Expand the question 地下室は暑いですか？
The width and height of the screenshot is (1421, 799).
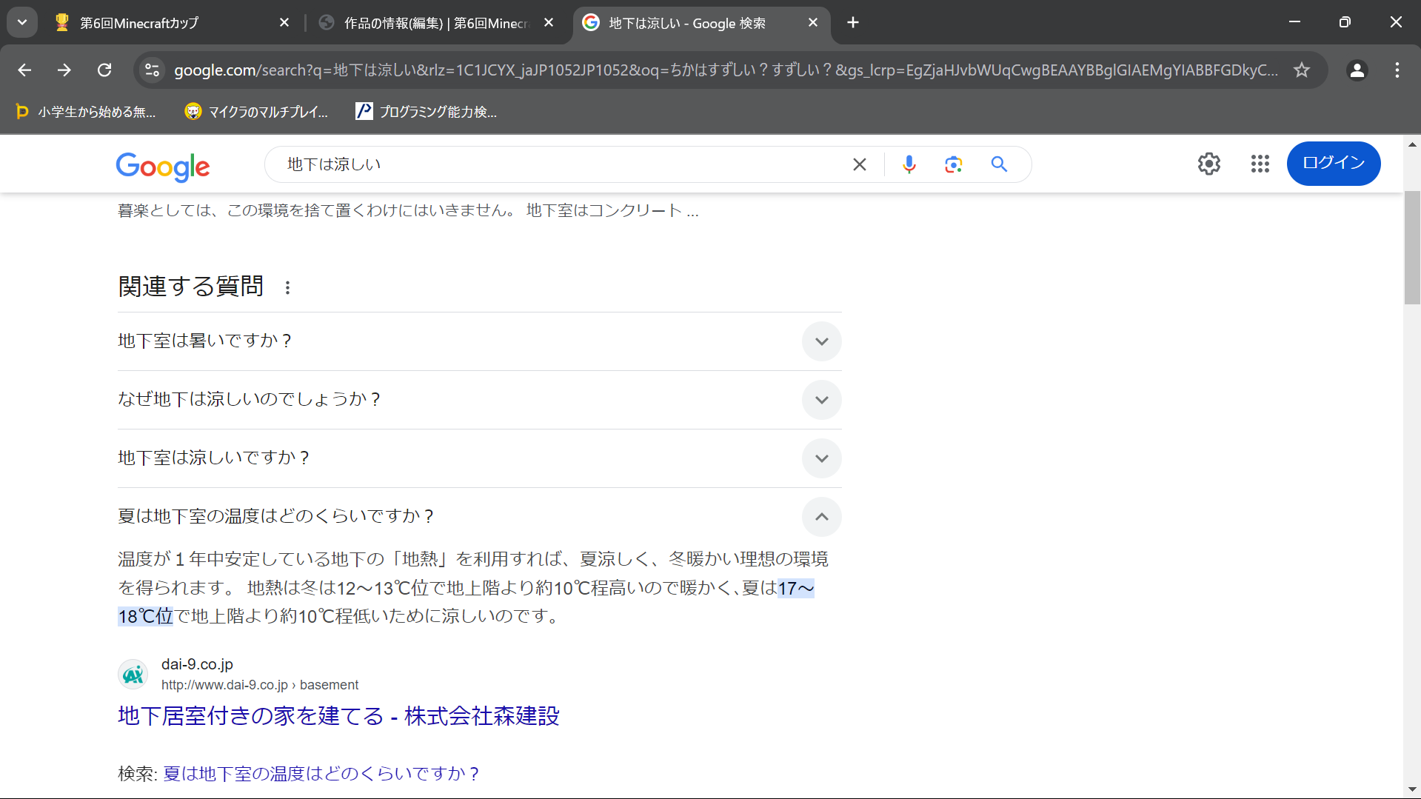pos(479,341)
